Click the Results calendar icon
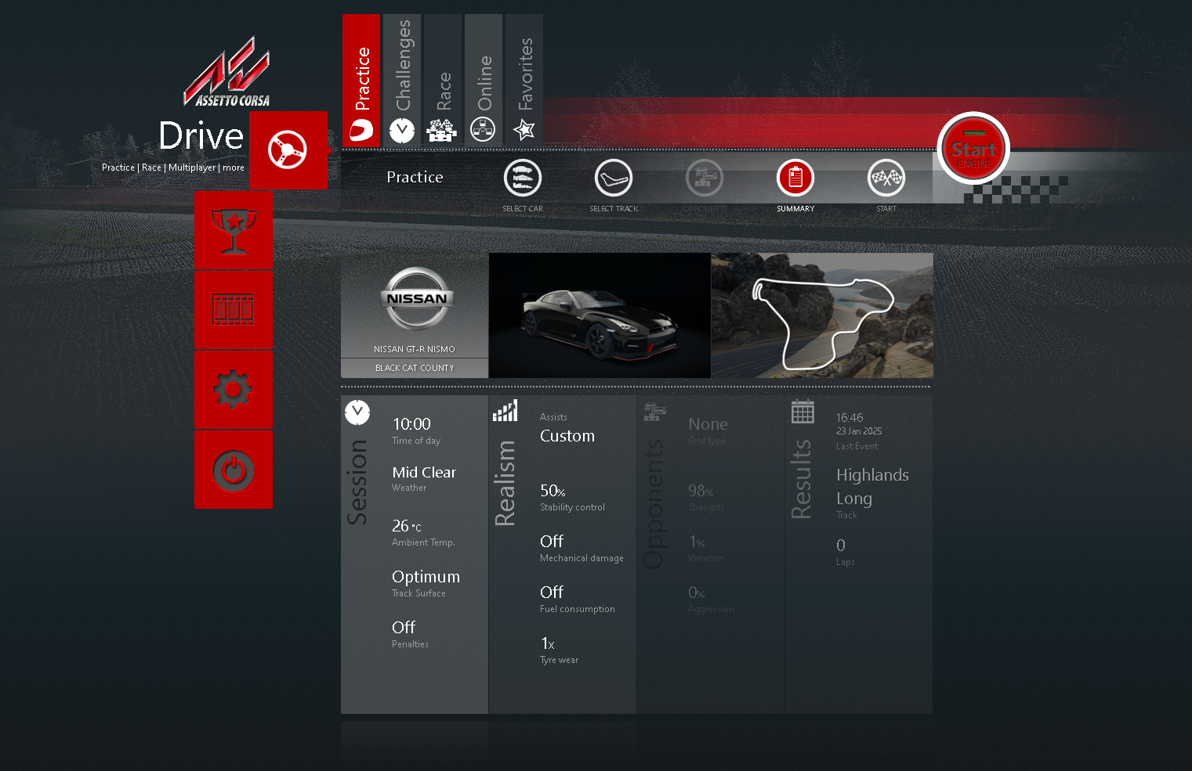1192x771 pixels. point(803,412)
